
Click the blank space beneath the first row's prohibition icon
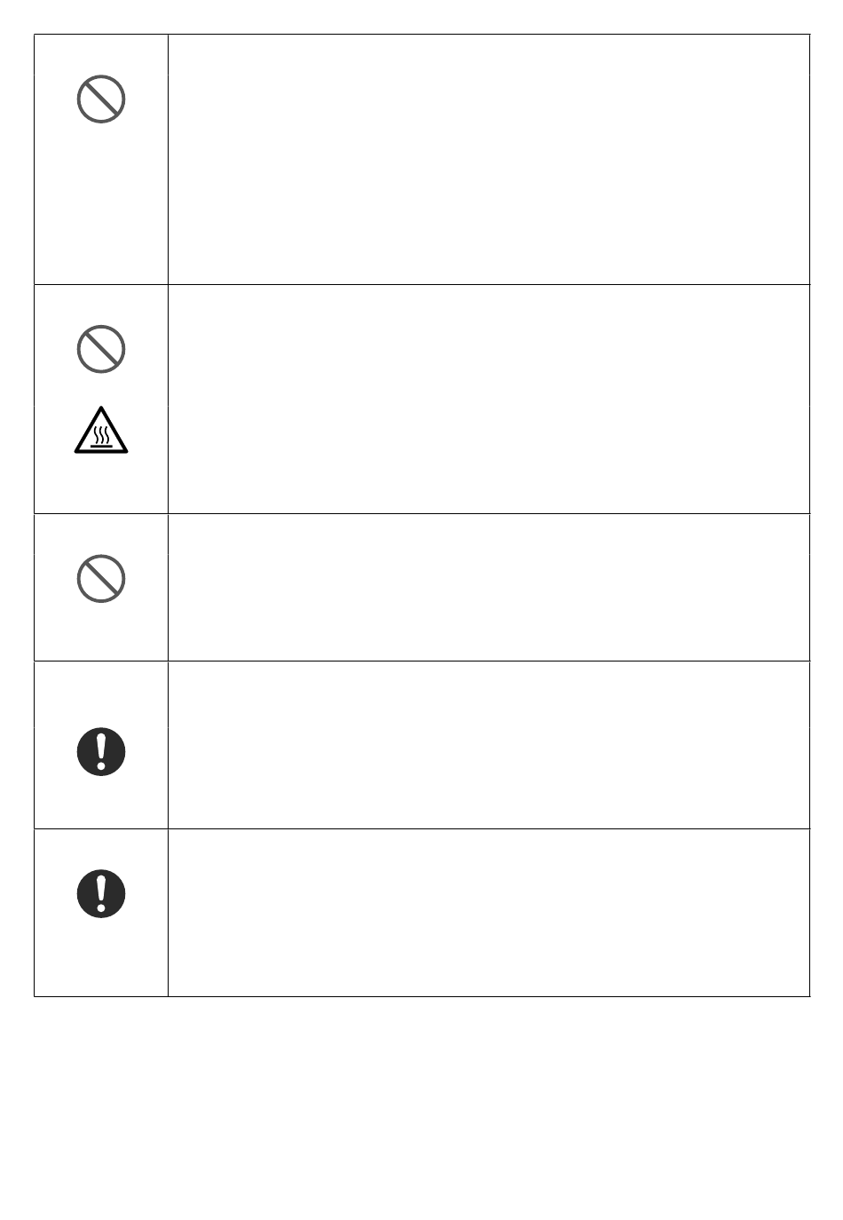(x=101, y=203)
